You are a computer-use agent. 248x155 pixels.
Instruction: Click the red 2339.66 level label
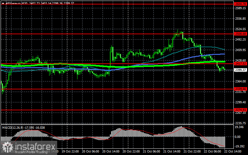(240, 89)
